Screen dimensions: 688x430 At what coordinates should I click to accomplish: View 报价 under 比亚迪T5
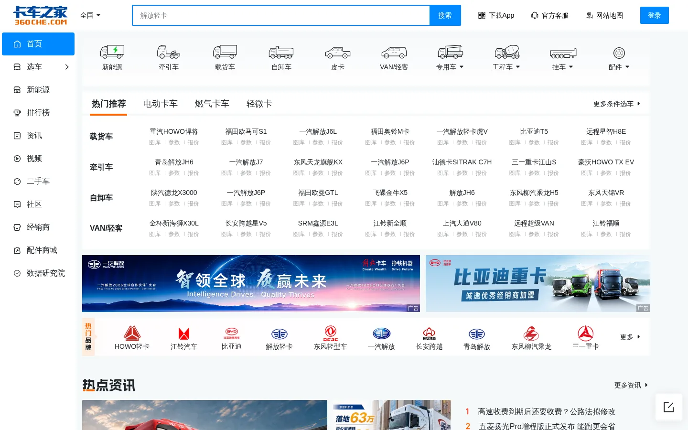553,142
